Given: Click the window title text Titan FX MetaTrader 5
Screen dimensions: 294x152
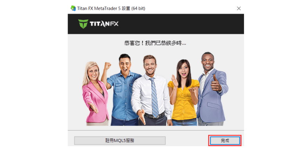Looking at the screenshot, I should pyautogui.click(x=99, y=8).
